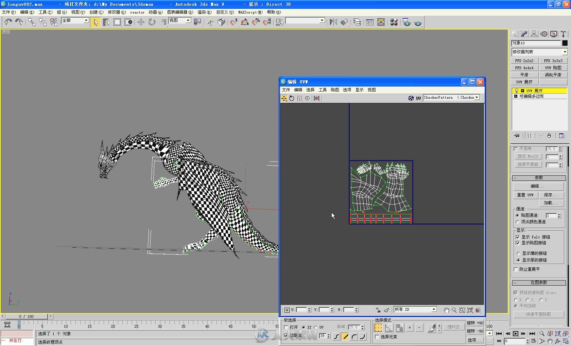Image resolution: width=571 pixels, height=346 pixels.
Task: Click the 0 / 100 time slider
Action: click(26, 316)
